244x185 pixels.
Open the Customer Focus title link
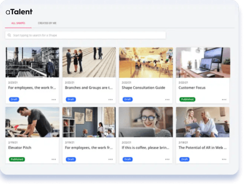click(x=192, y=88)
